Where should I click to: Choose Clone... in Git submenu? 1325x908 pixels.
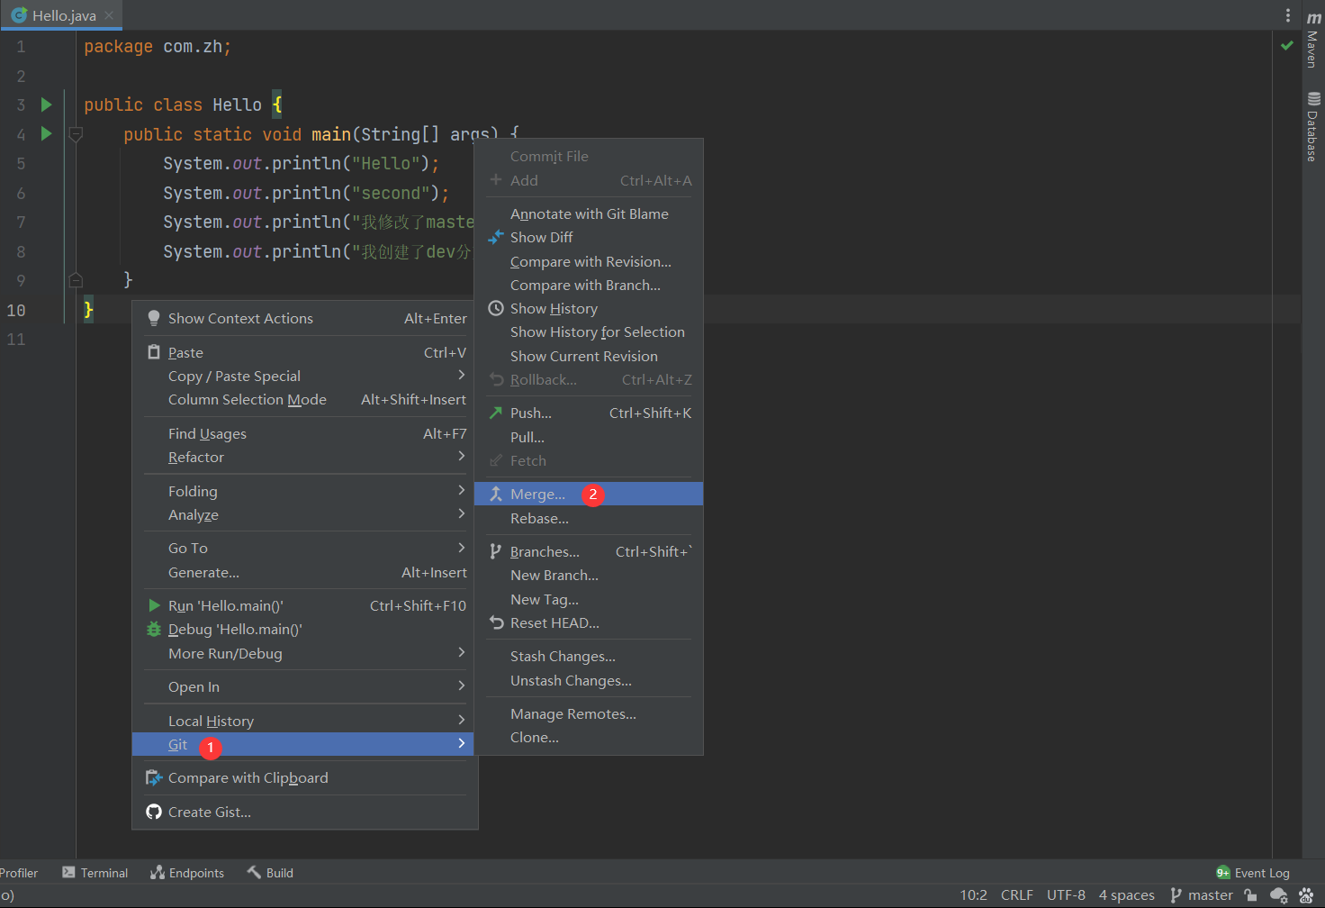pyautogui.click(x=589, y=737)
